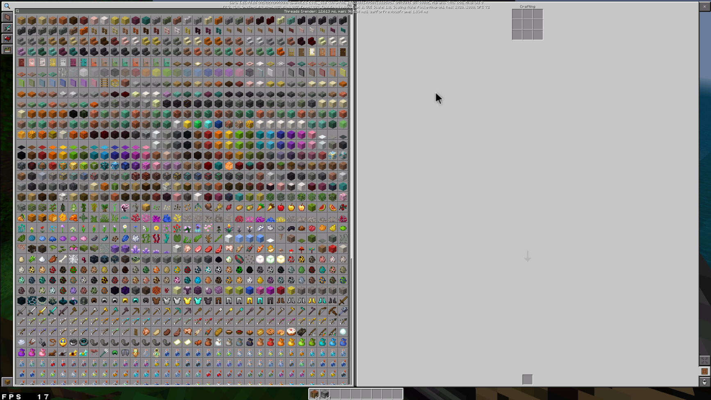Click the empty slot at bottom of crafting panel
Viewport: 711px width, 400px height.
pos(527,380)
